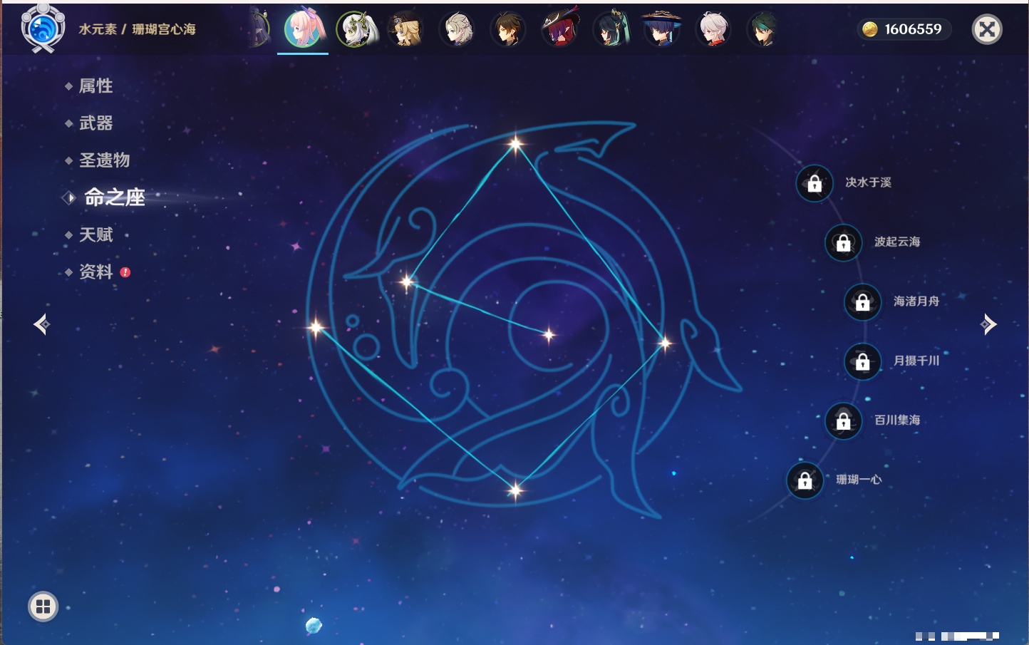Viewport: 1029px width, 645px height.
Task: Open the 属性 attributes page
Action: pos(96,86)
